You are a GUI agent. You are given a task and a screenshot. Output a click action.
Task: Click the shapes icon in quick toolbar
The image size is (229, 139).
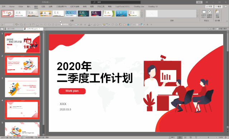[70, 25]
